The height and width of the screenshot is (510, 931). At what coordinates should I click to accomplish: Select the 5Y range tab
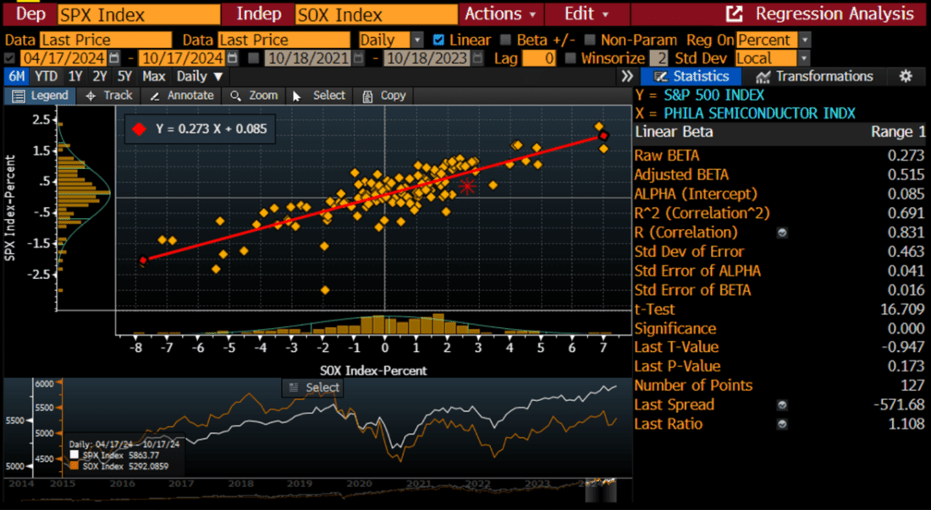coord(124,76)
